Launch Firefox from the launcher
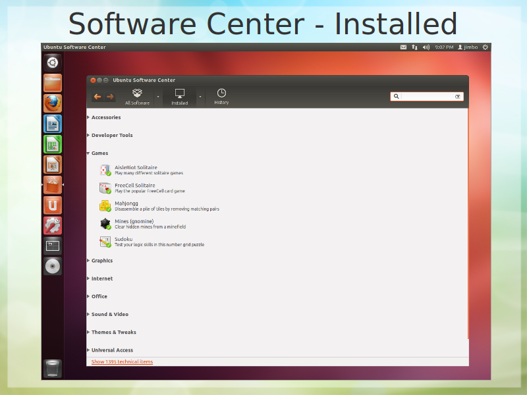The image size is (527, 395). [x=53, y=103]
